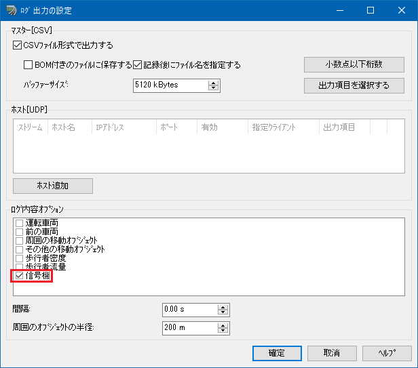Check the 前の車両 log option
Viewport: 418px width, 368px height.
coord(19,232)
